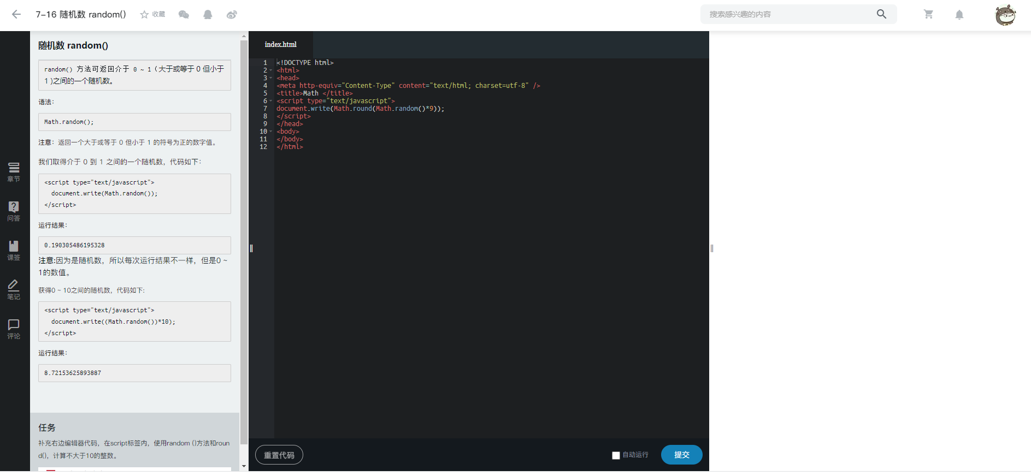
Task: Share via the WeChat icon
Action: pos(184,15)
